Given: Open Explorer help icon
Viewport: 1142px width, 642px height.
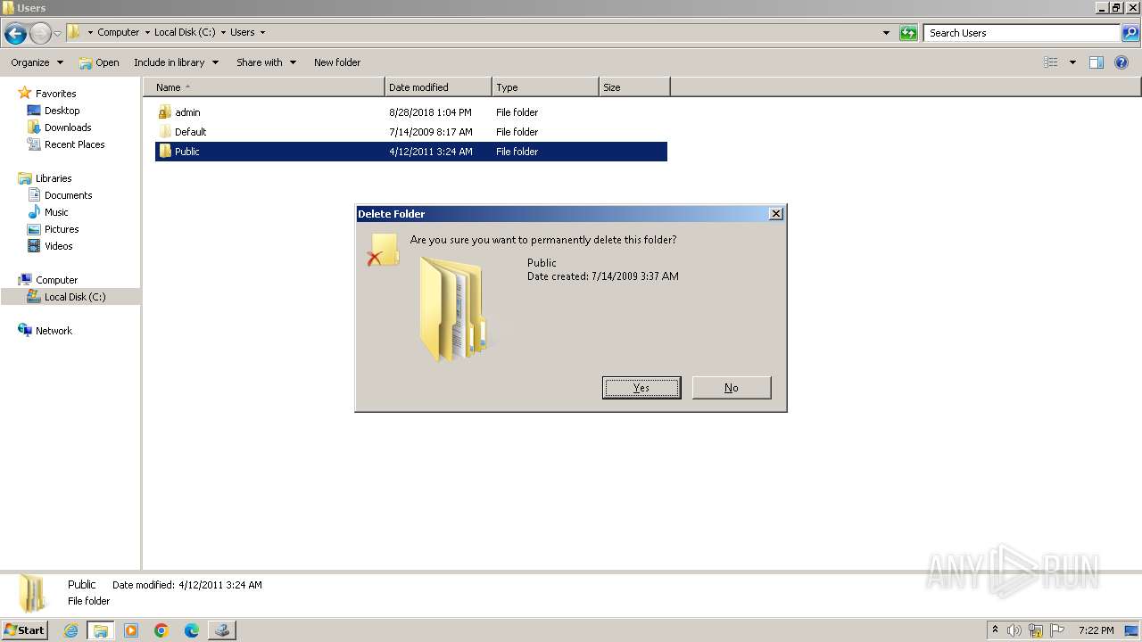Looking at the screenshot, I should click(x=1121, y=62).
